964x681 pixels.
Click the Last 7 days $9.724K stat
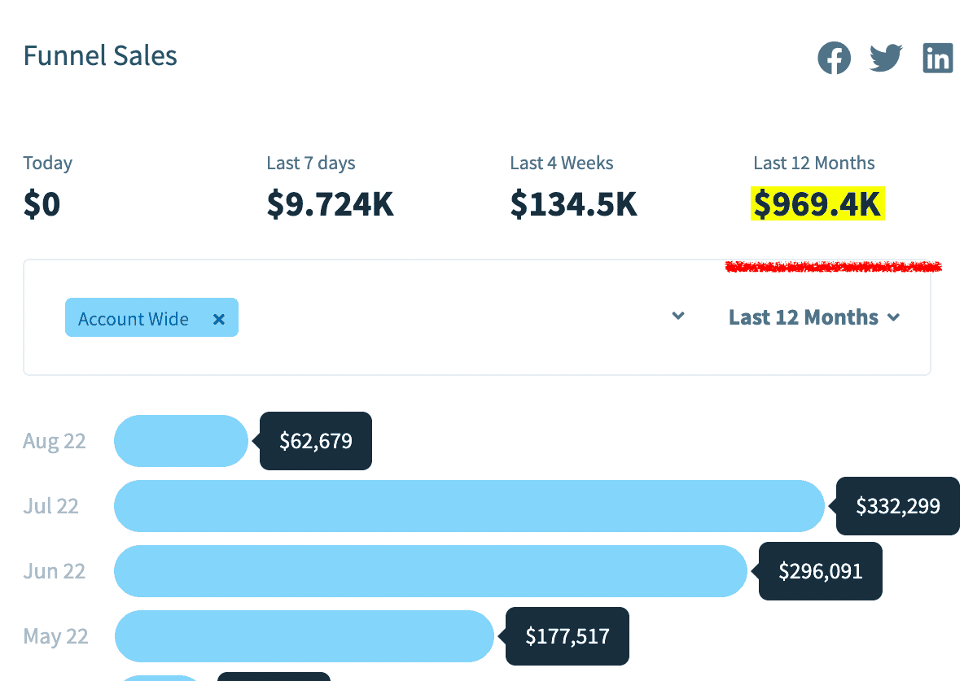point(330,204)
